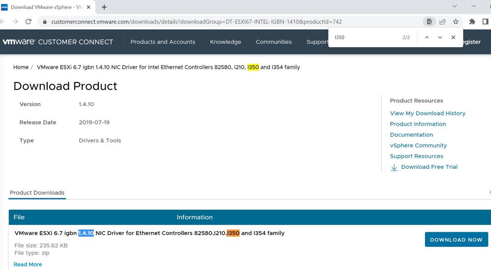Click the download arrow icon beside Free Trial

pos(394,167)
